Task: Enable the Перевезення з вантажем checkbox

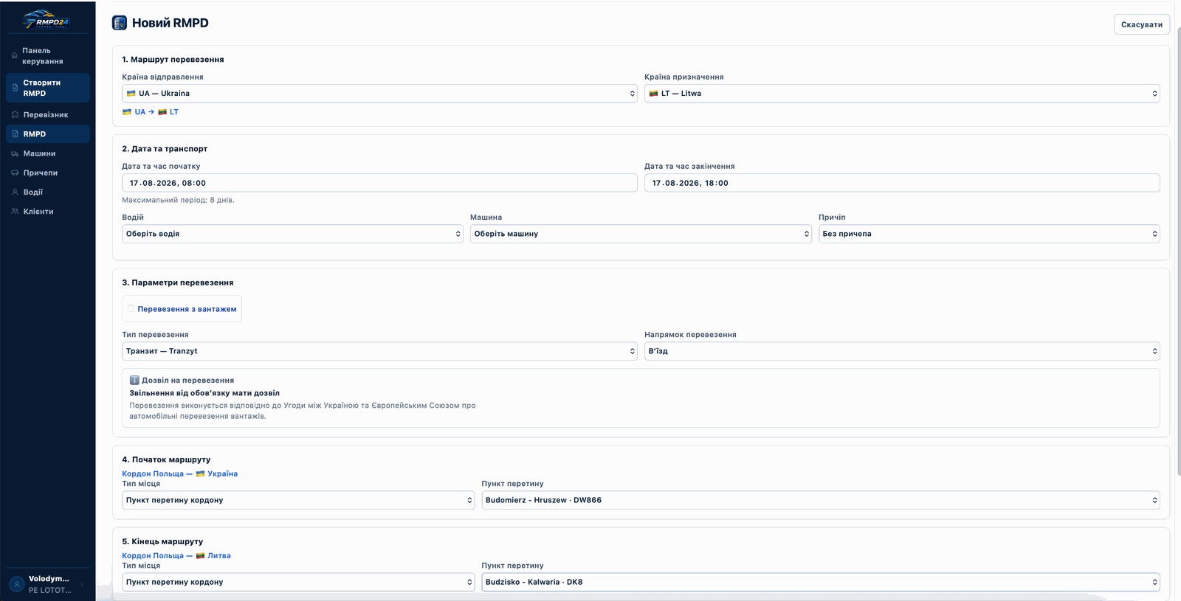Action: tap(131, 309)
